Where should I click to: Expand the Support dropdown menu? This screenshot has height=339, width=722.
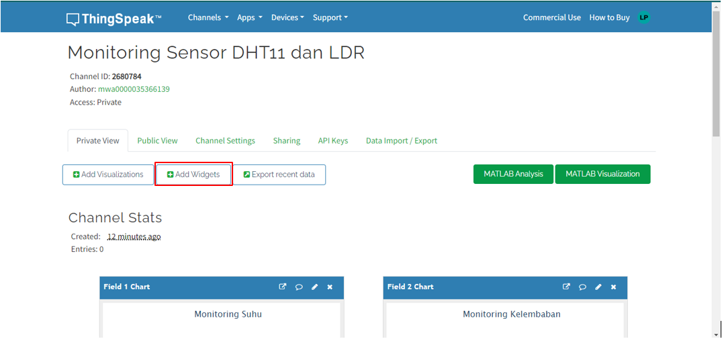[330, 17]
